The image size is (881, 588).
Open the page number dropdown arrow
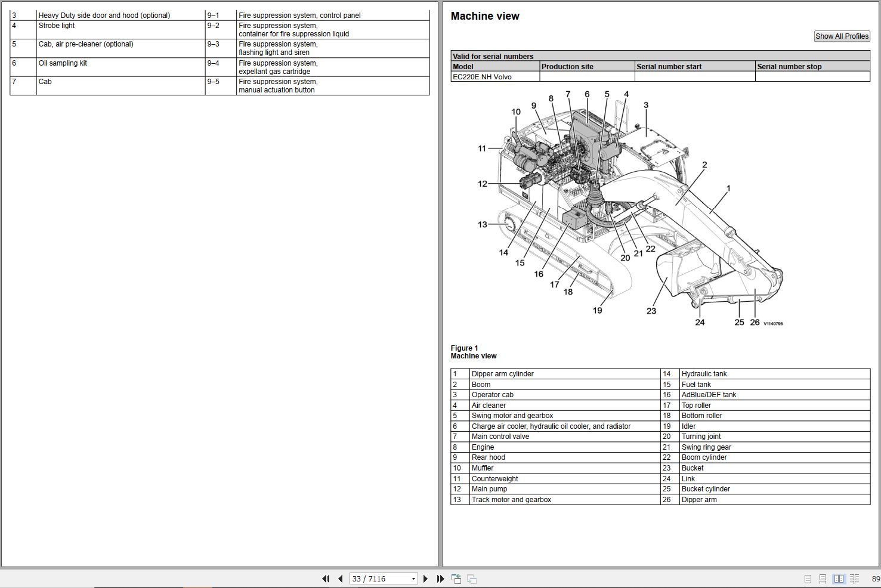tap(413, 578)
